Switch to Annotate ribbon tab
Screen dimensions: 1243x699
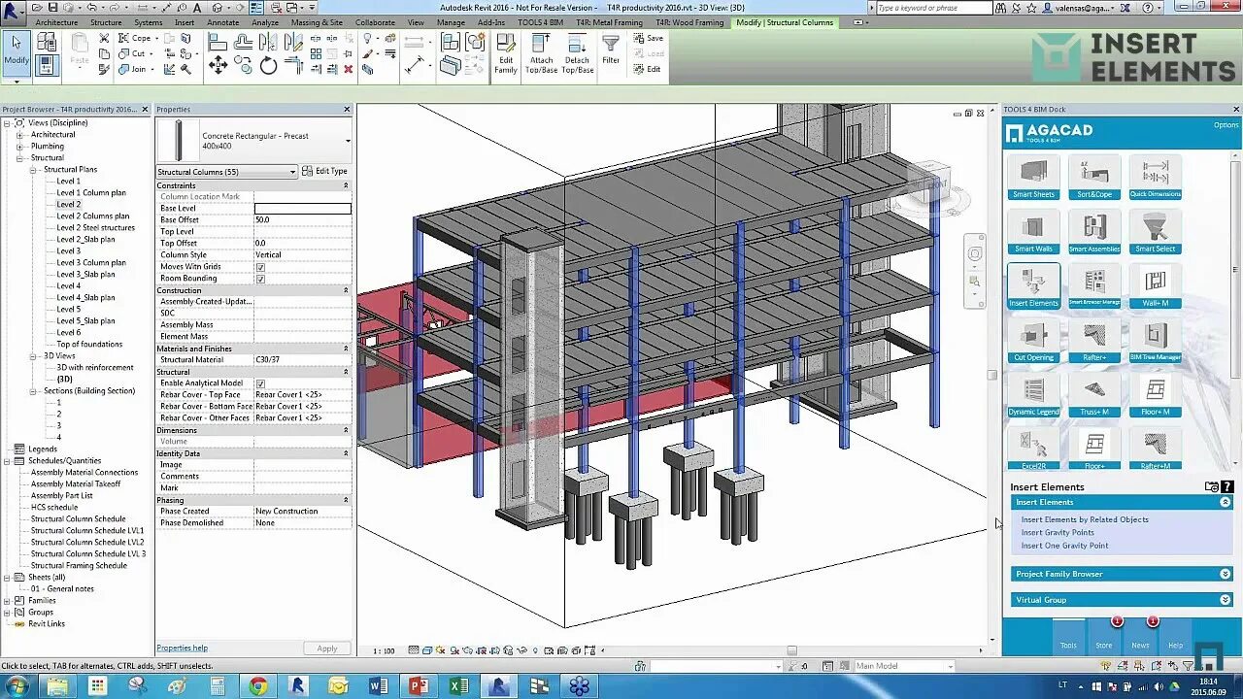[x=223, y=22]
